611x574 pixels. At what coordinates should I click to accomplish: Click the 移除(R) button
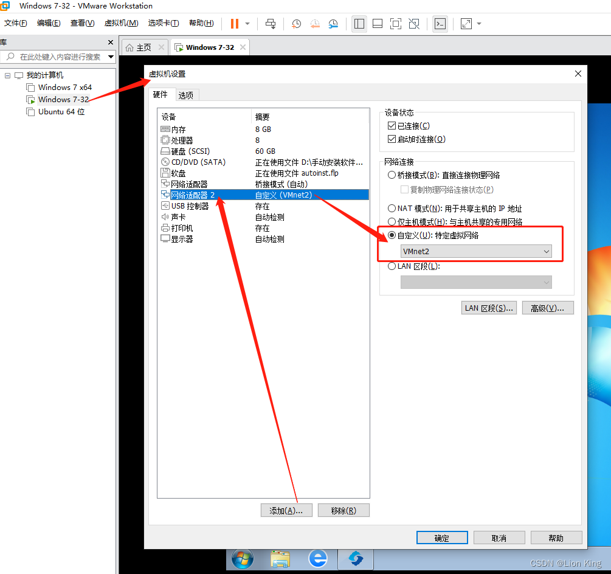tap(343, 511)
